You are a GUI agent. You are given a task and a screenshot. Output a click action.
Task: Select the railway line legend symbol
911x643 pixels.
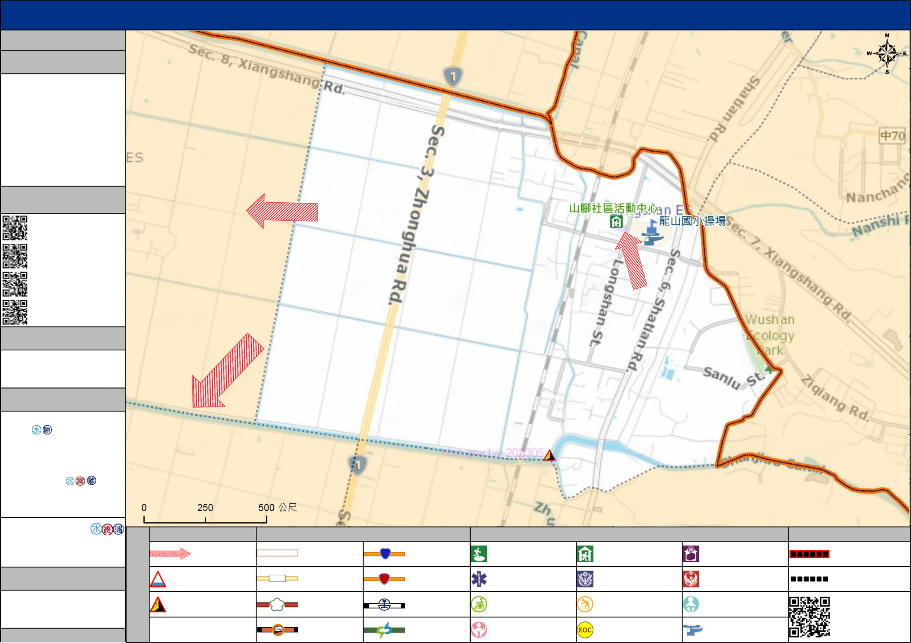coord(384,605)
